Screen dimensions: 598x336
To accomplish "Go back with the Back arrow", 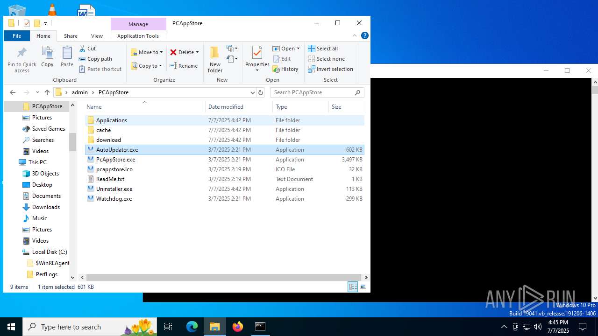I will 13,92.
